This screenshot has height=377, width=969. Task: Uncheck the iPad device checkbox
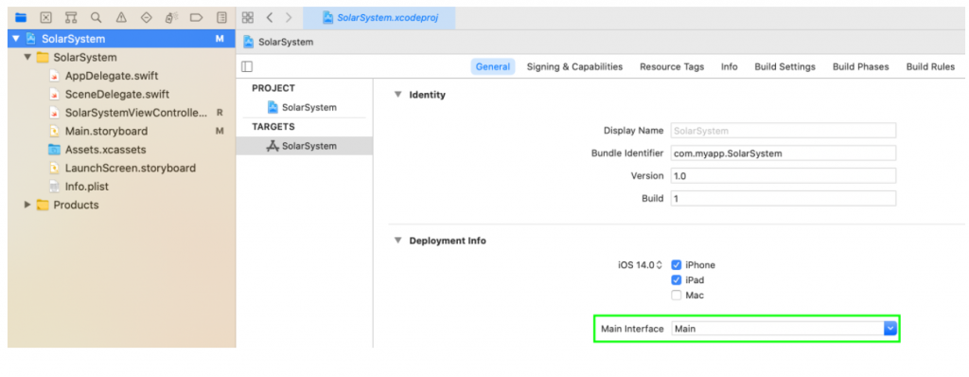pos(677,279)
